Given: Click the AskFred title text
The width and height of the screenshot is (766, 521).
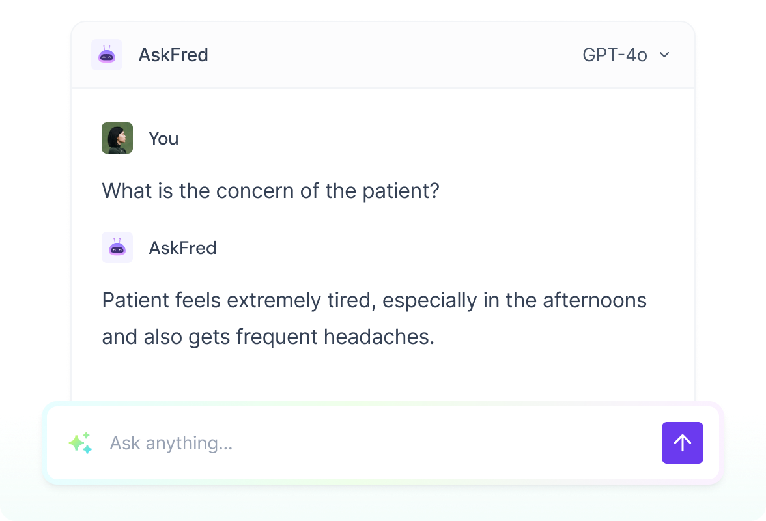Looking at the screenshot, I should click(x=174, y=55).
